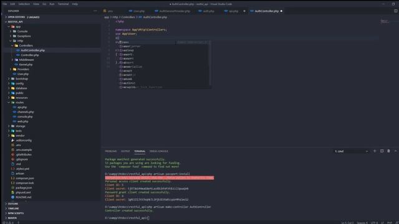399x224 pixels.
Task: Create a new terminal with plus icon
Action: (x=375, y=151)
